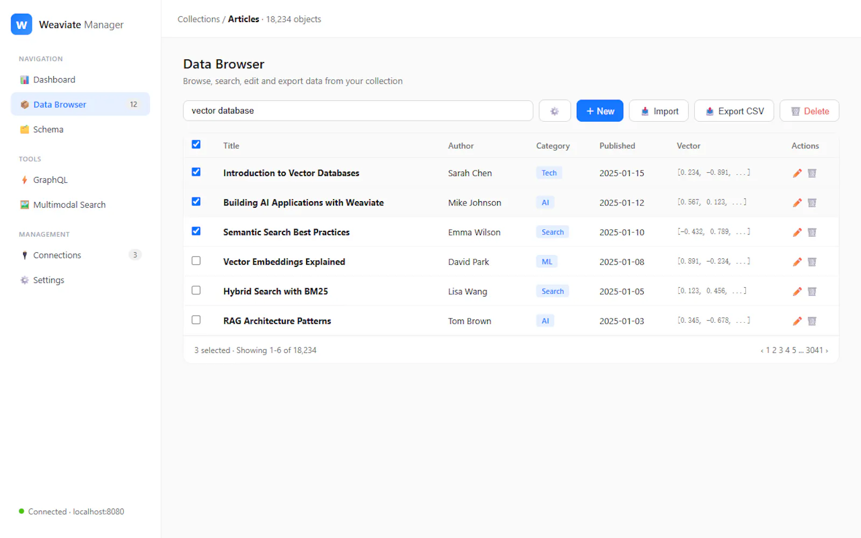Click the Category column header
Viewport: 861px width, 538px height.
point(553,146)
